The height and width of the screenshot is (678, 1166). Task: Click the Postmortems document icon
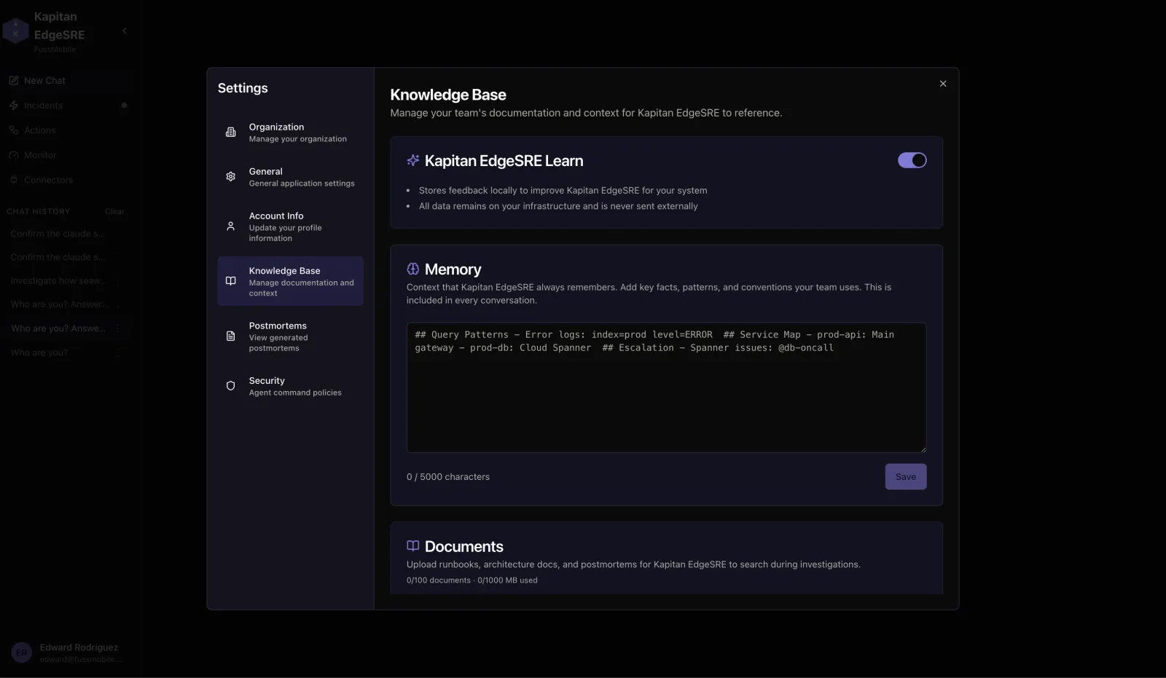point(230,336)
